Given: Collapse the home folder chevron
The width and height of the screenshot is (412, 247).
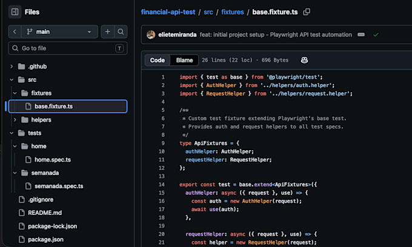Looking at the screenshot, I should tap(15, 147).
